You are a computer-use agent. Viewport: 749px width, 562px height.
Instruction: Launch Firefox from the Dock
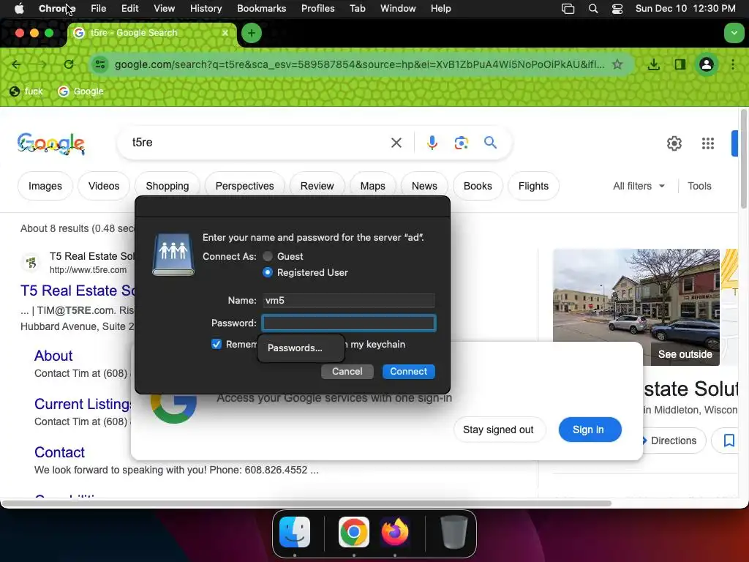395,532
